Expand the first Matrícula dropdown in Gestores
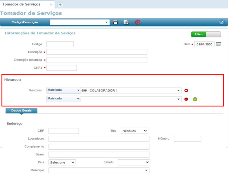The width and height of the screenshot is (228, 176). pos(63,91)
